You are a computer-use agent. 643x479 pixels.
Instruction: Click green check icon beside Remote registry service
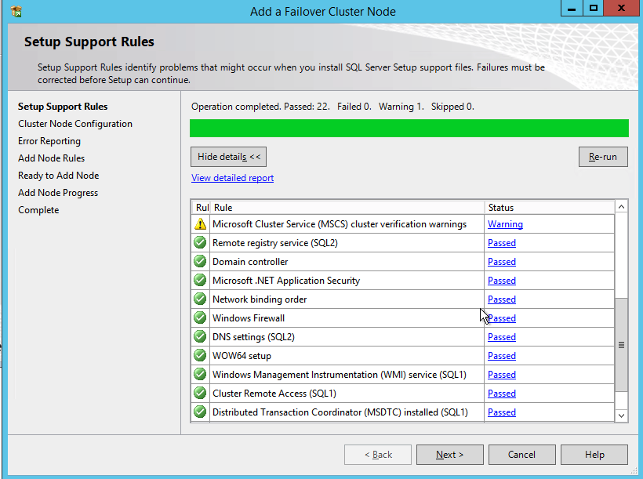pos(201,243)
